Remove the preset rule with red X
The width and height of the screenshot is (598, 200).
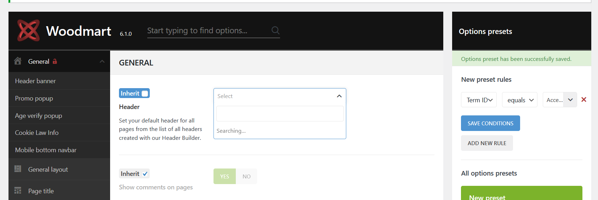[584, 100]
